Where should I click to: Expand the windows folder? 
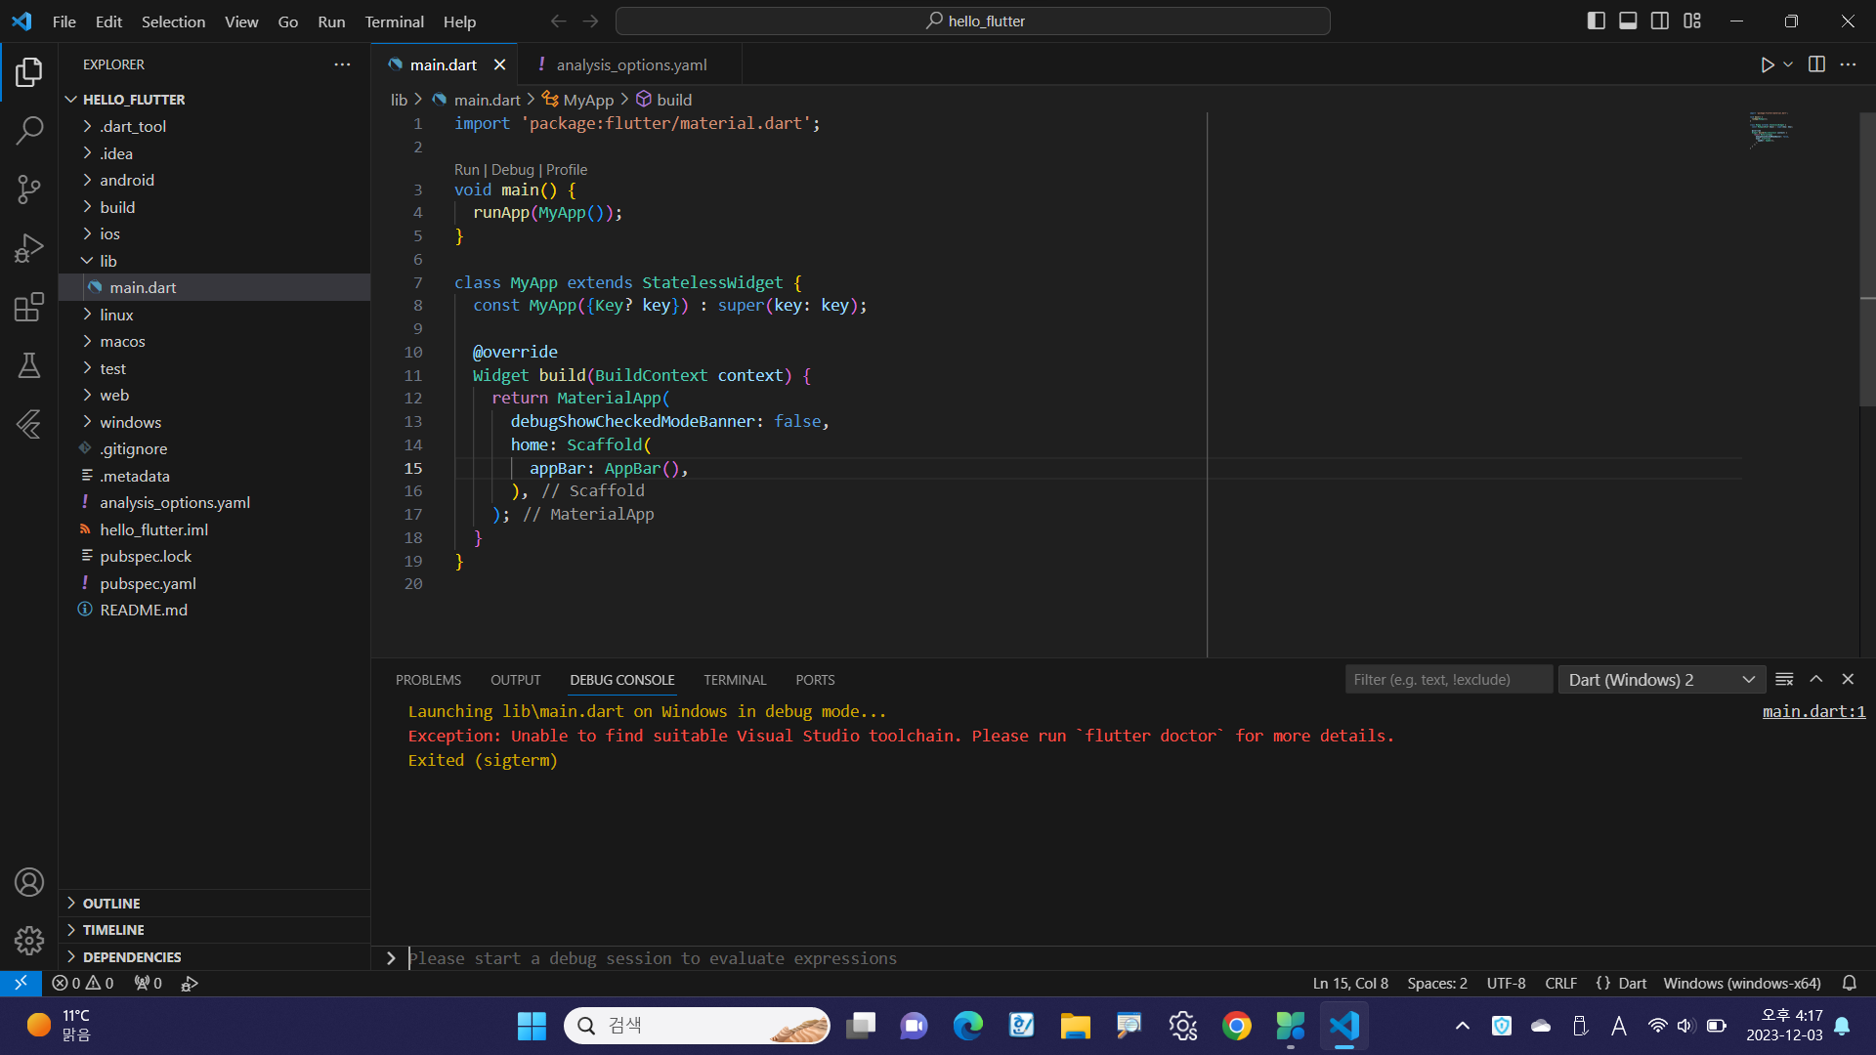click(215, 422)
